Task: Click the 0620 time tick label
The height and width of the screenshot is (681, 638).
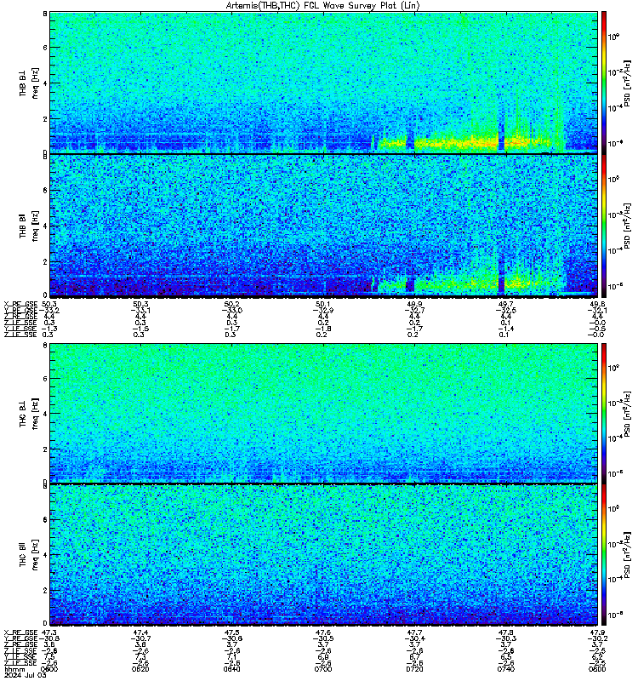Action: [x=140, y=669]
